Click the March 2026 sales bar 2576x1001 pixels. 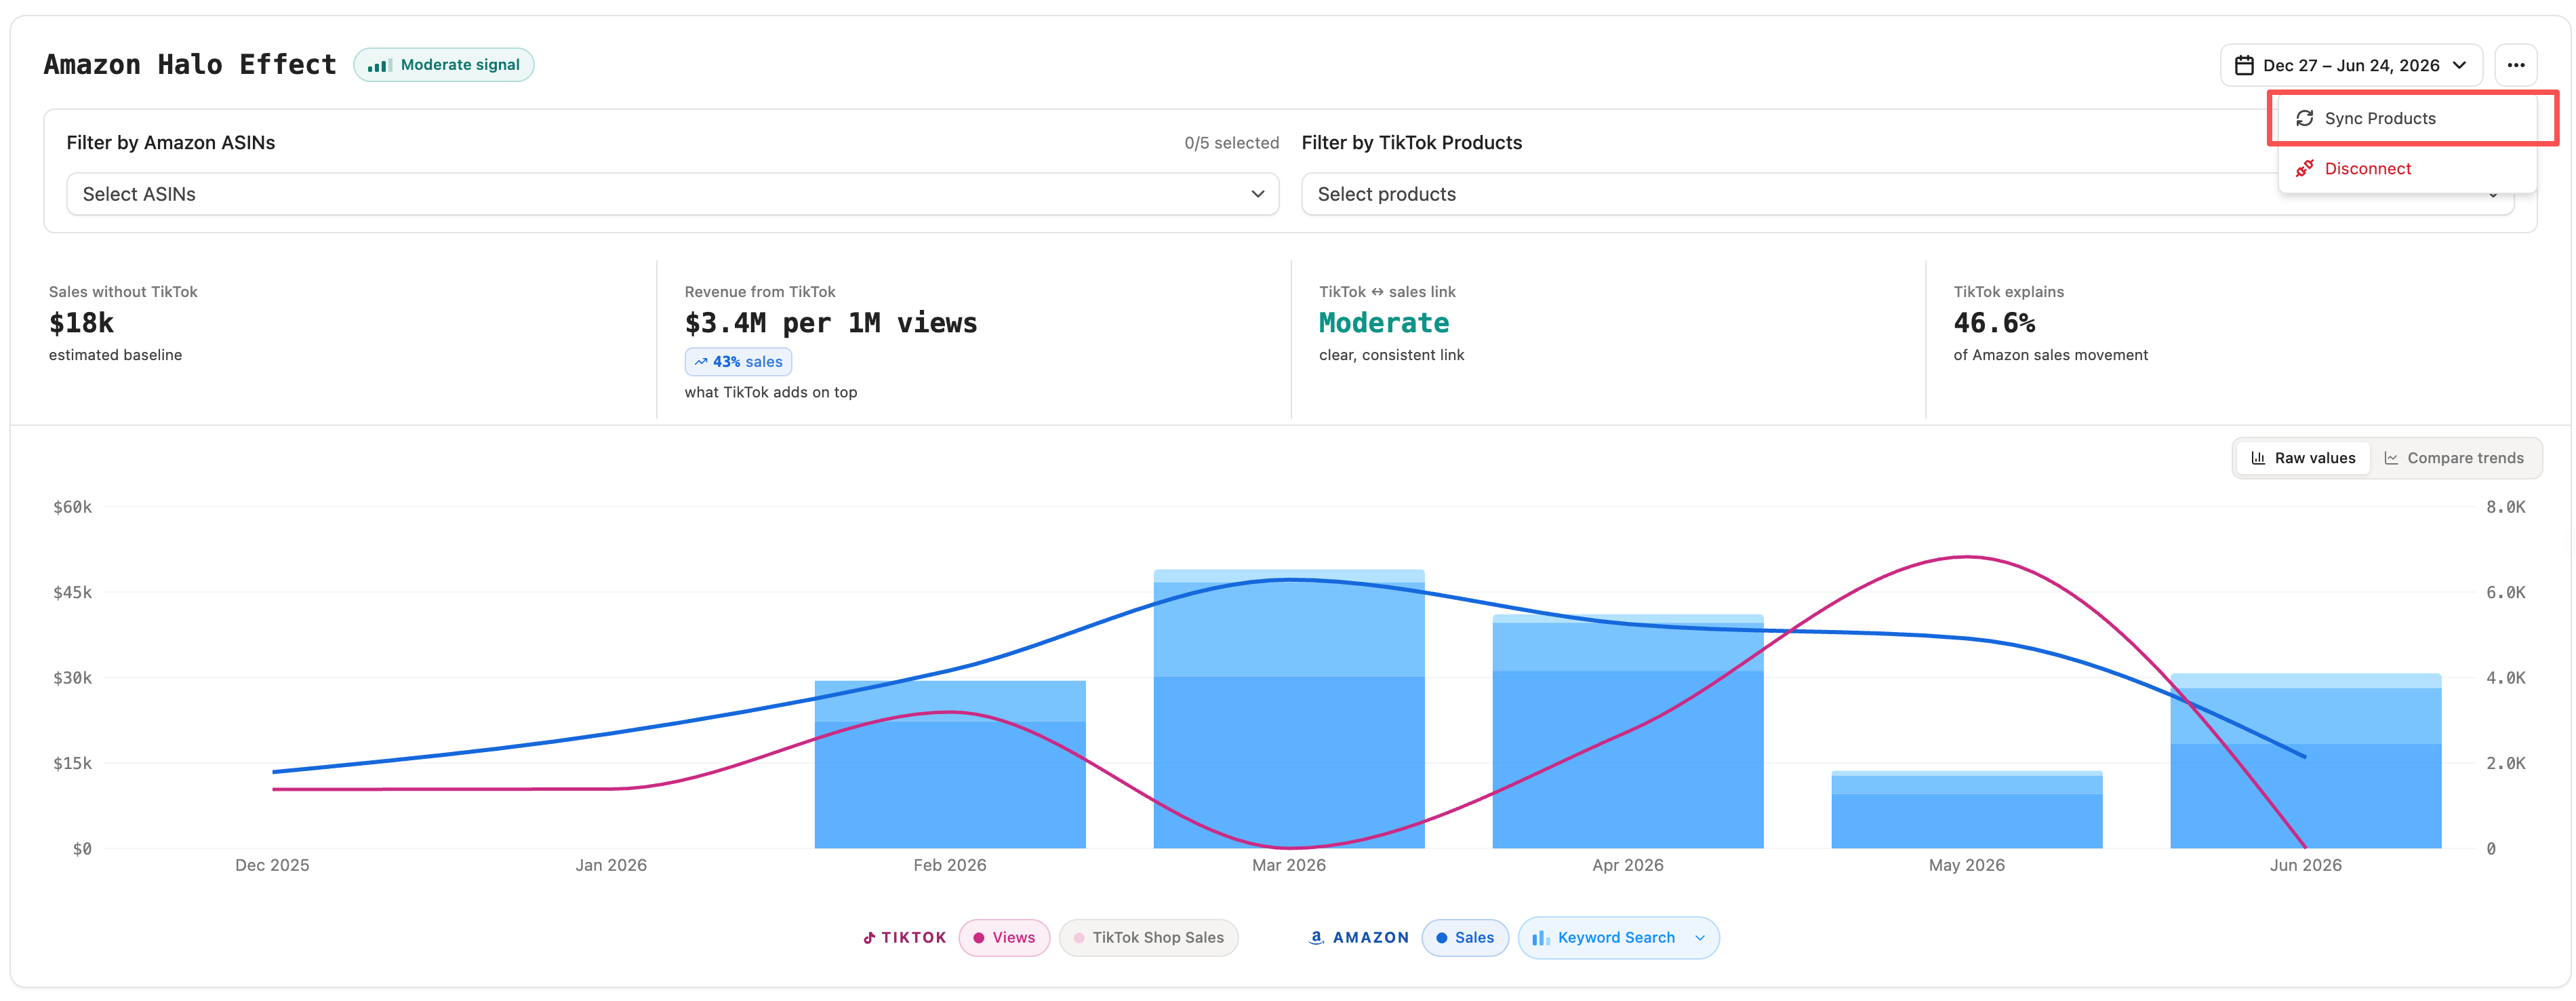(1289, 709)
